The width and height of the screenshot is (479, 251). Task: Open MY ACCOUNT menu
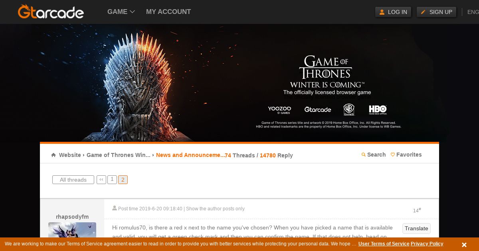click(x=168, y=12)
